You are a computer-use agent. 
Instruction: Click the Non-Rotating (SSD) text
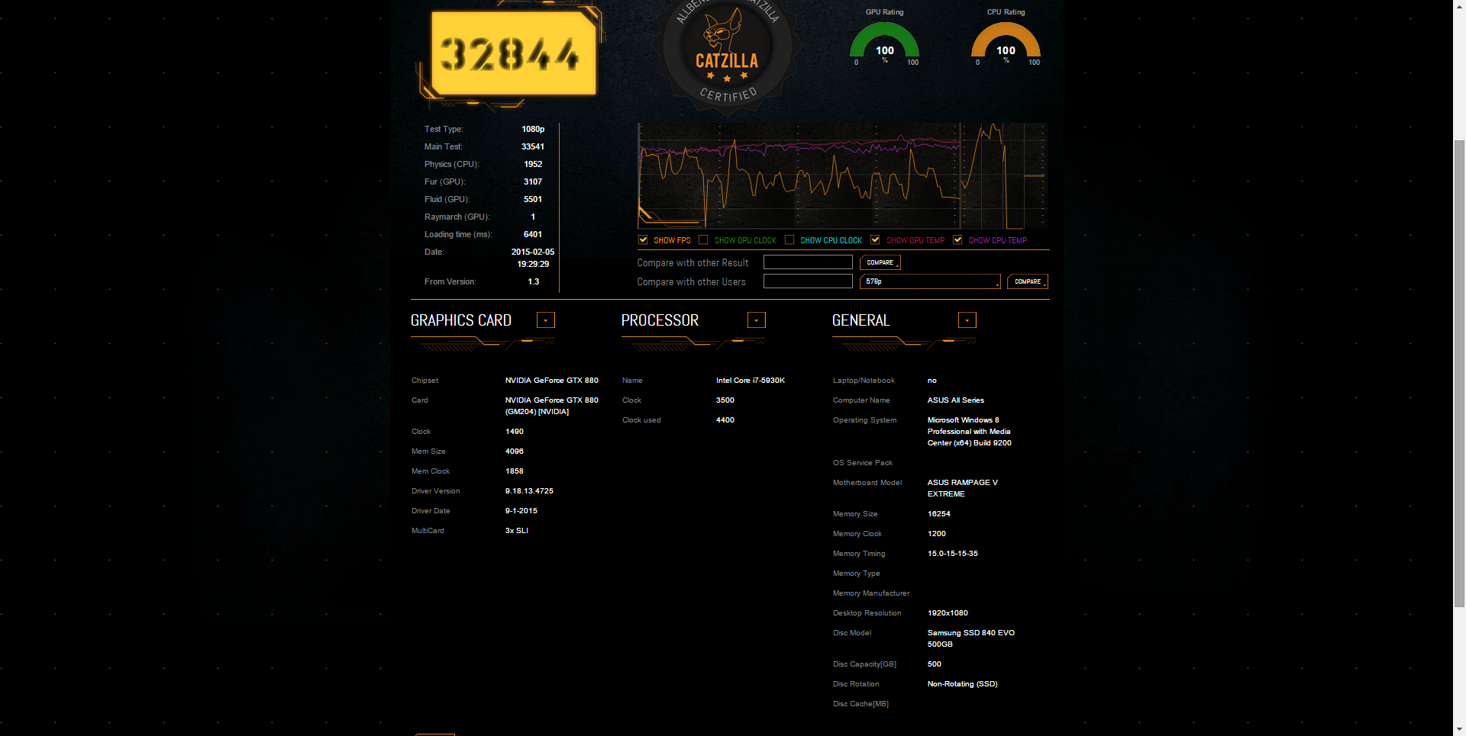coord(963,683)
